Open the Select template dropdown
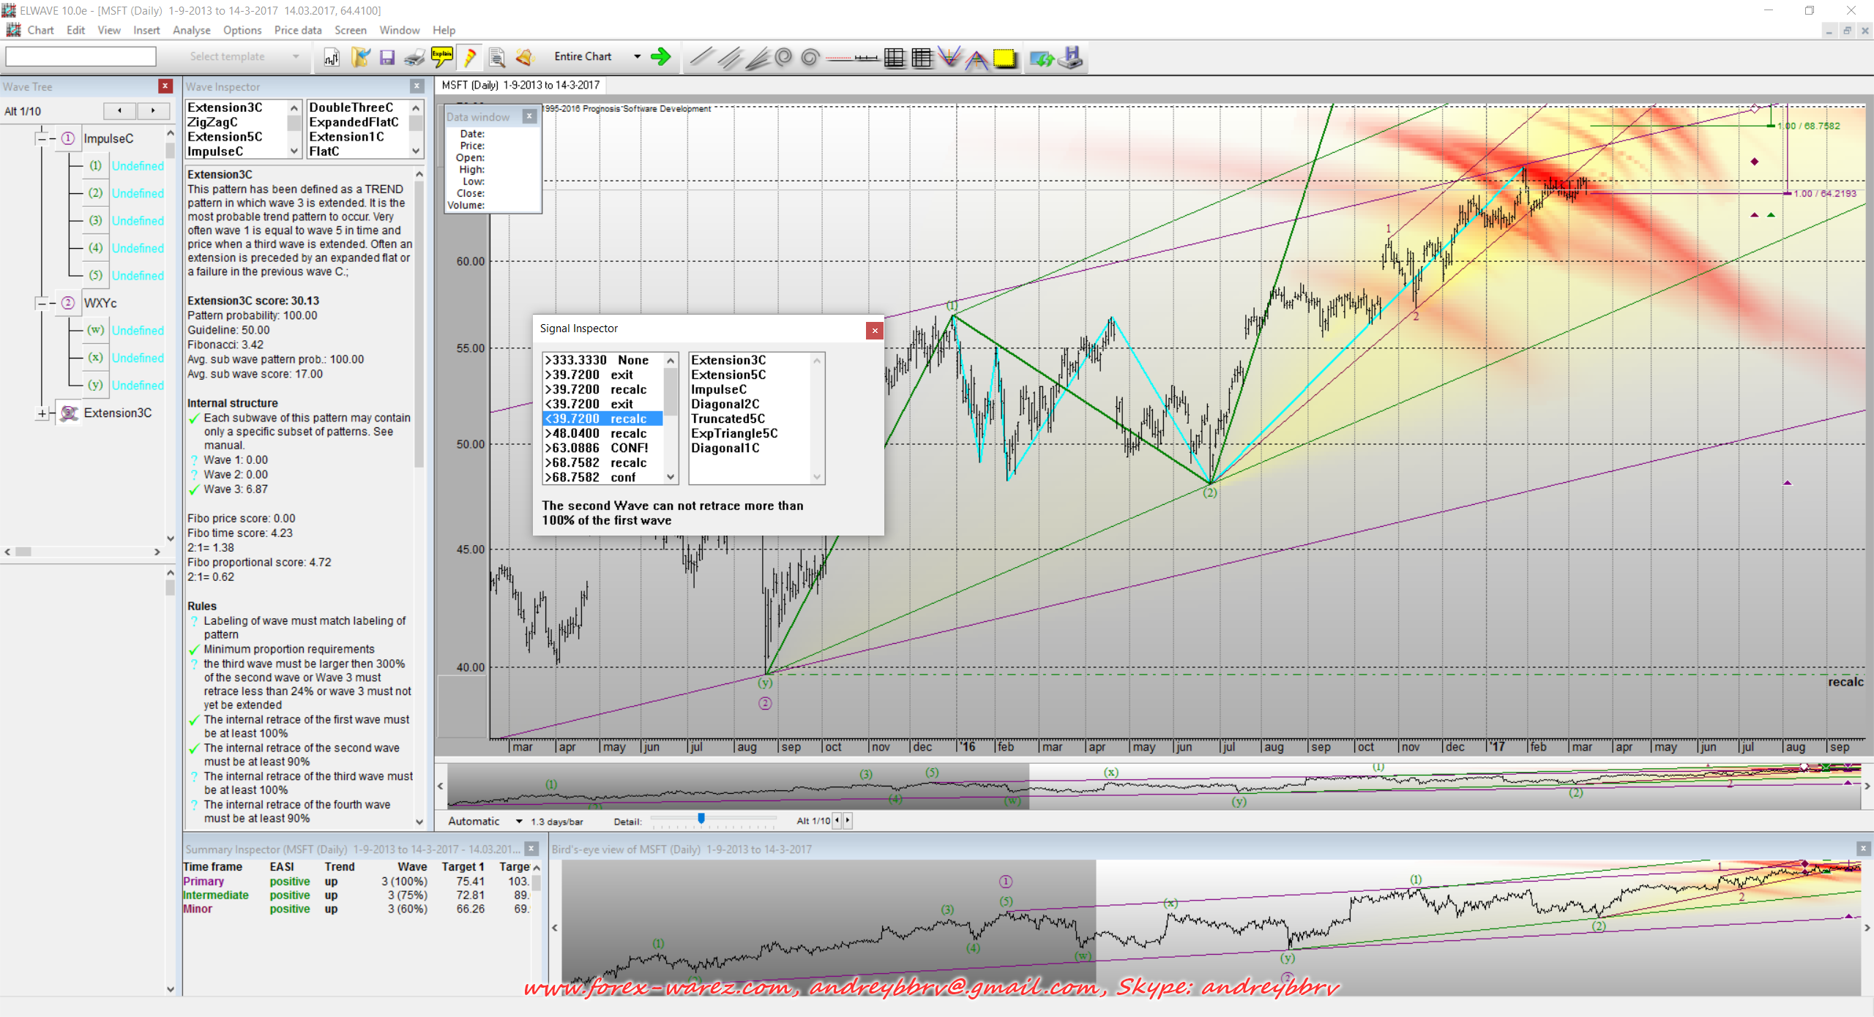 tap(296, 56)
